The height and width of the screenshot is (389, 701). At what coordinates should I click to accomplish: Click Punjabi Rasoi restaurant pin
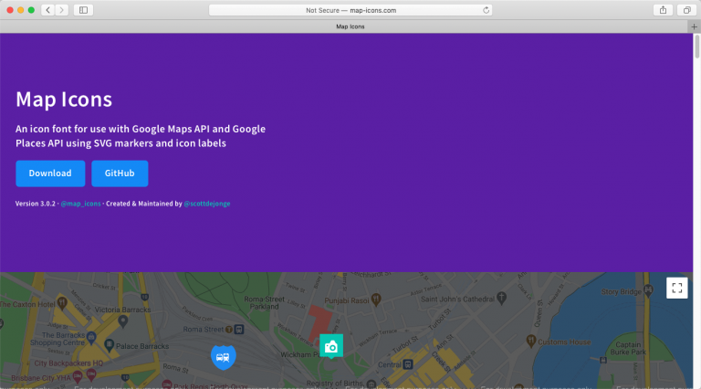tap(376, 300)
